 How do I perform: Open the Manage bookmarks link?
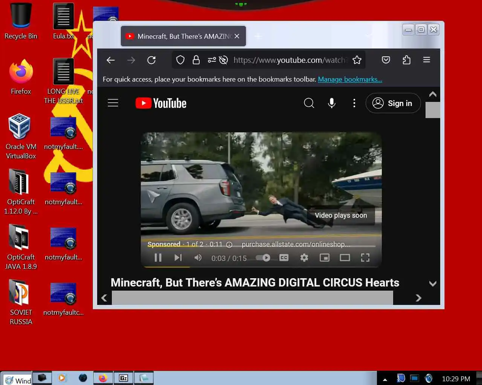pyautogui.click(x=350, y=79)
